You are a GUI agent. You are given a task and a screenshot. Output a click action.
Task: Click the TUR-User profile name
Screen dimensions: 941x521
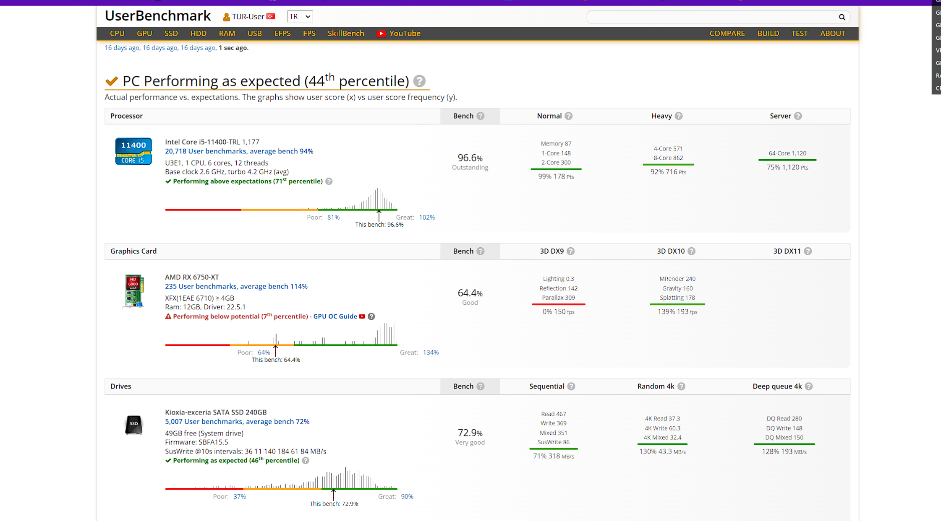248,17
